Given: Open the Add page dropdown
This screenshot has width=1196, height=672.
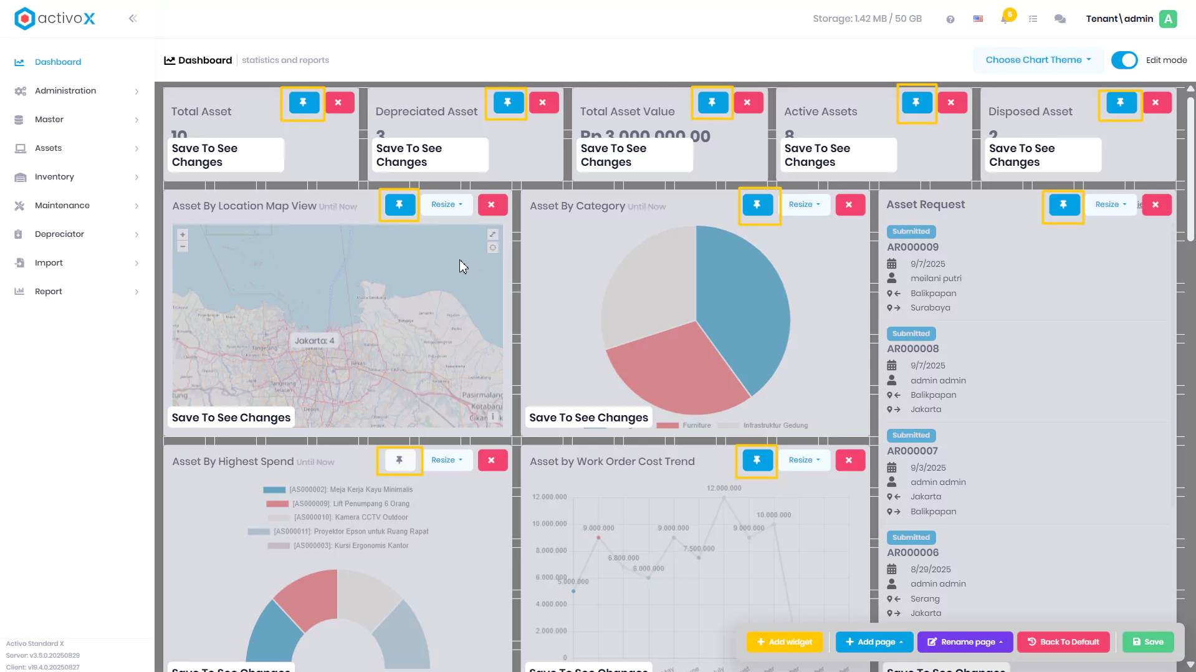Looking at the screenshot, I should [874, 642].
